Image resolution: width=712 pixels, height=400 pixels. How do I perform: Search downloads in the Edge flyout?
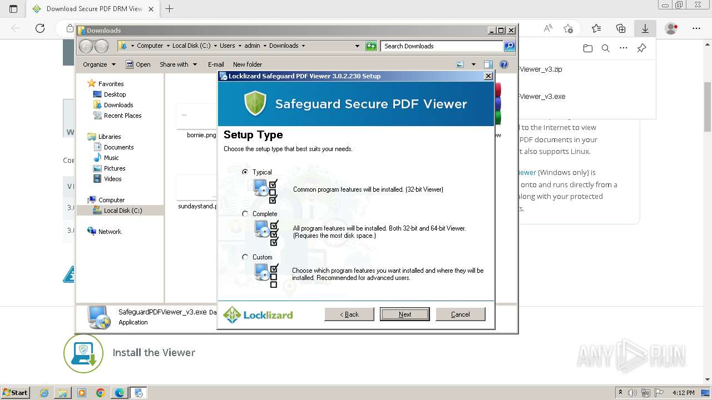[606, 48]
